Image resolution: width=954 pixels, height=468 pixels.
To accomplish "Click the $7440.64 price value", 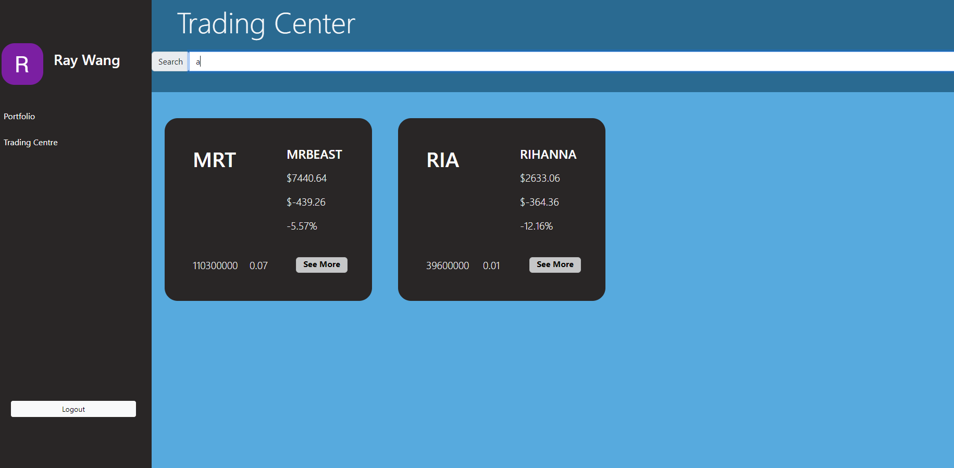I will [x=306, y=178].
